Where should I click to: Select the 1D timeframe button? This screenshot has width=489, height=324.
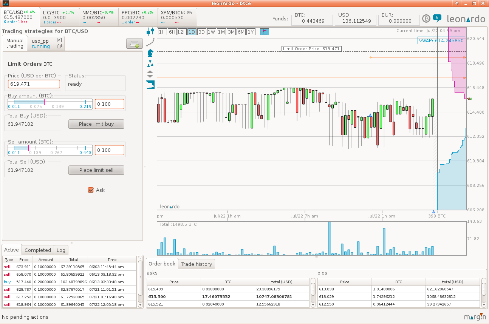pyautogui.click(x=192, y=32)
